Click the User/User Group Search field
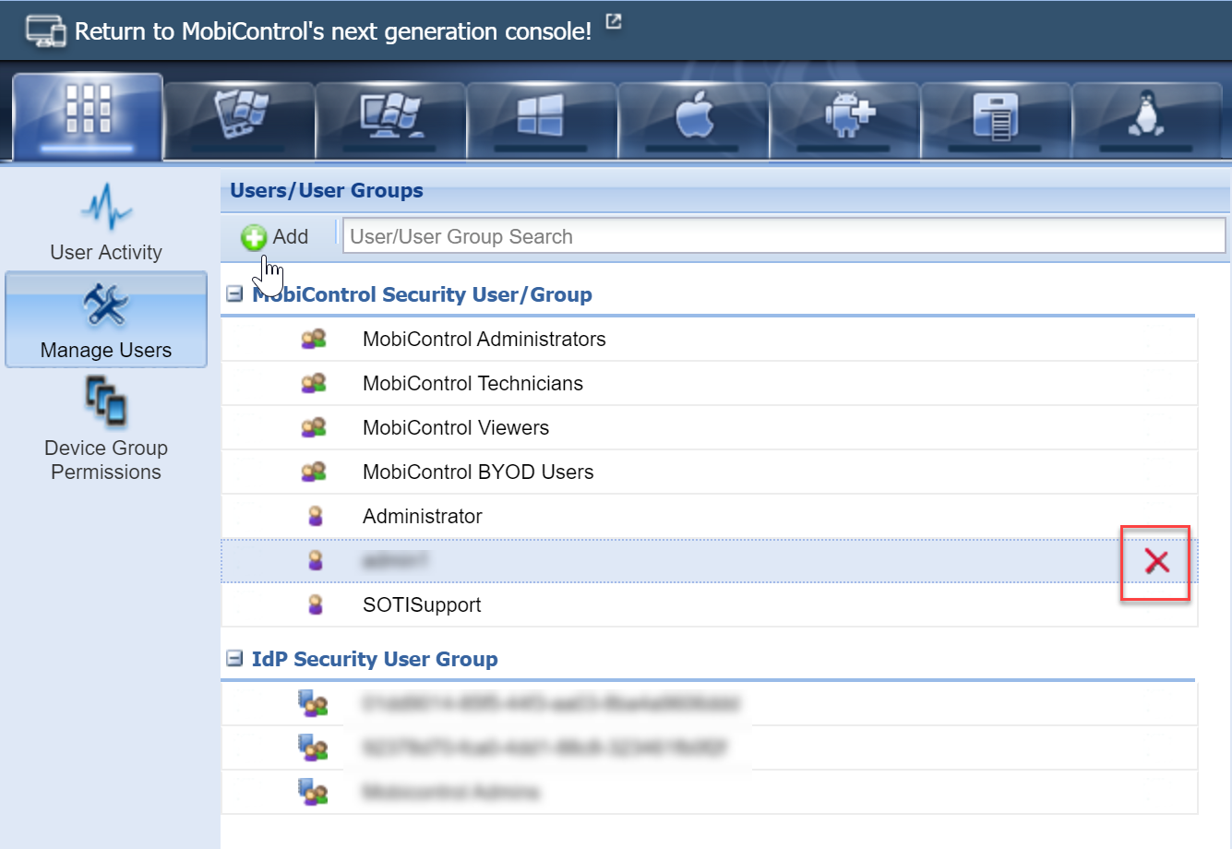 (783, 236)
